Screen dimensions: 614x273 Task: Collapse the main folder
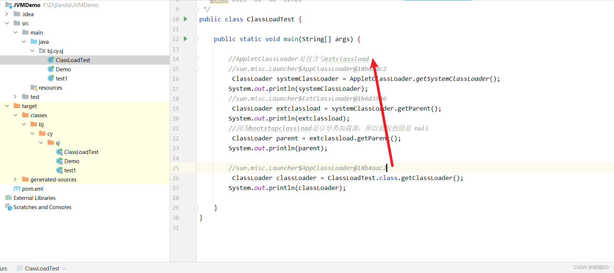pos(15,32)
